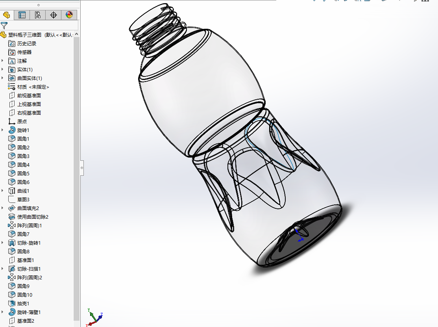
Task: Click the 曲线1 curve icon
Action: point(12,191)
